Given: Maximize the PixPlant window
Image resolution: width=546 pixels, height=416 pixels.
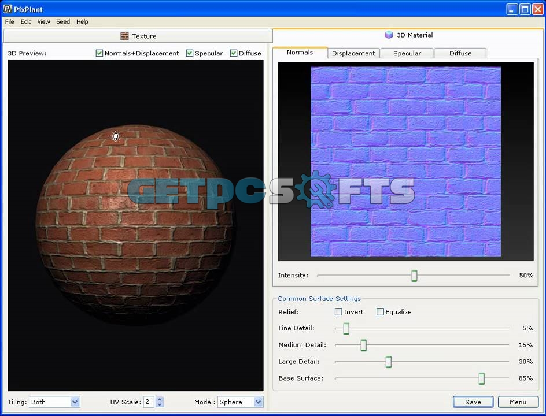Looking at the screenshot, I should 525,9.
